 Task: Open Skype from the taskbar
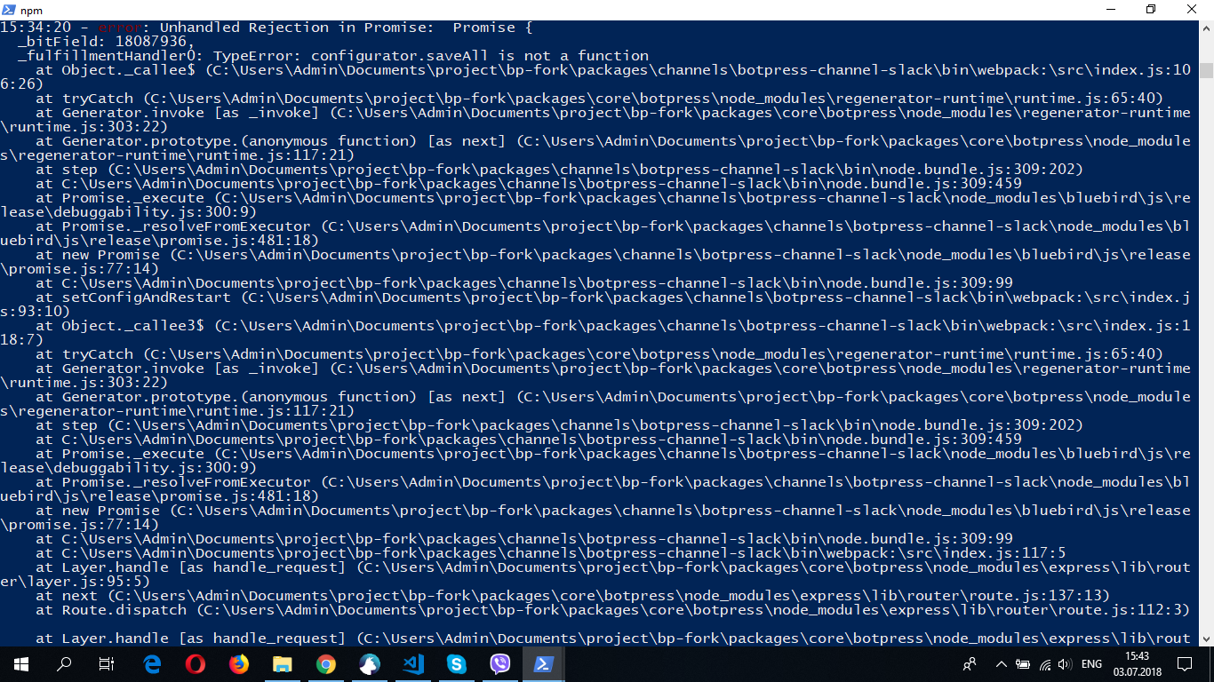pyautogui.click(x=456, y=663)
